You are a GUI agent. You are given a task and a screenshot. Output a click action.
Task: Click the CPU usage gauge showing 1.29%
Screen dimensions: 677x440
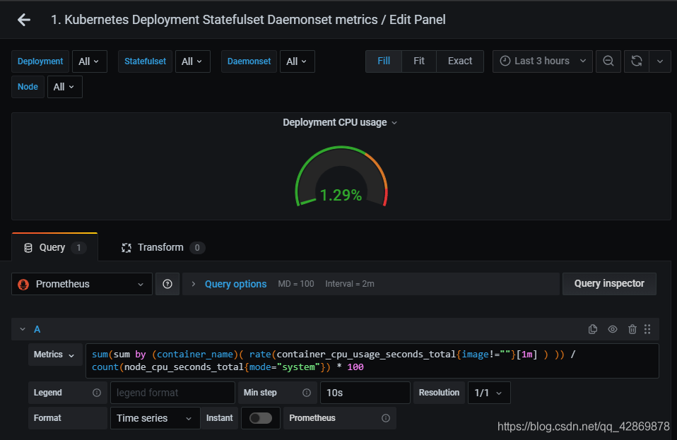click(341, 177)
